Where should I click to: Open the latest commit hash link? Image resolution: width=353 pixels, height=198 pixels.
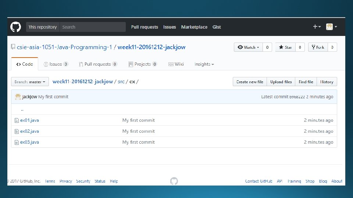pyautogui.click(x=297, y=97)
